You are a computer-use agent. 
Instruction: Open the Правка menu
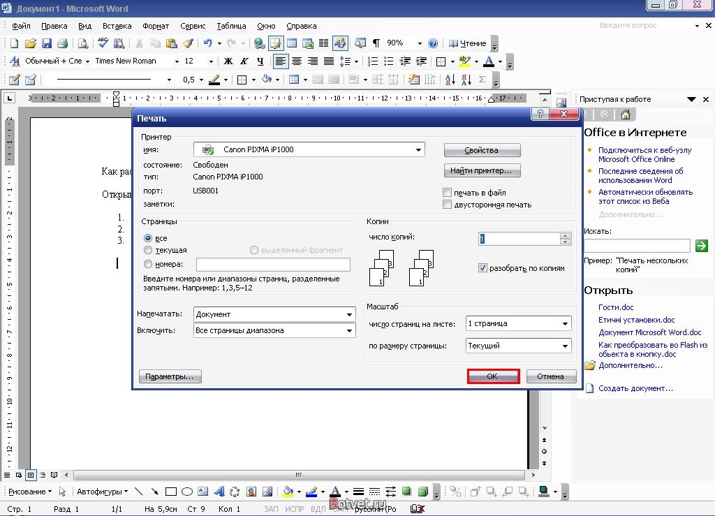tap(54, 26)
